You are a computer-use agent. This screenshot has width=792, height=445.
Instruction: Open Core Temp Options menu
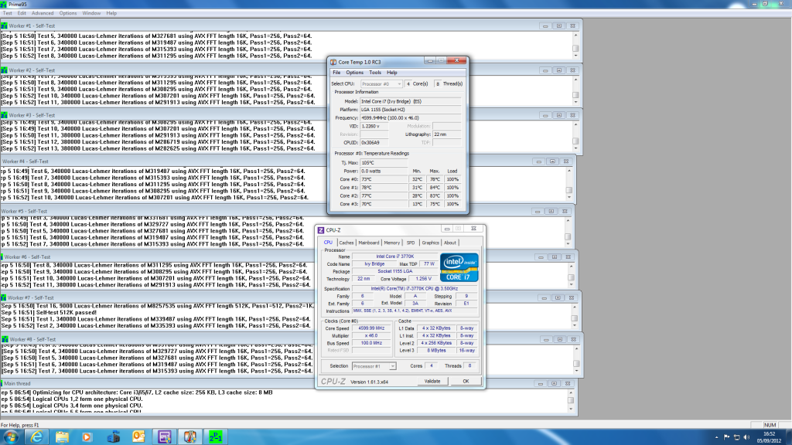tap(354, 73)
